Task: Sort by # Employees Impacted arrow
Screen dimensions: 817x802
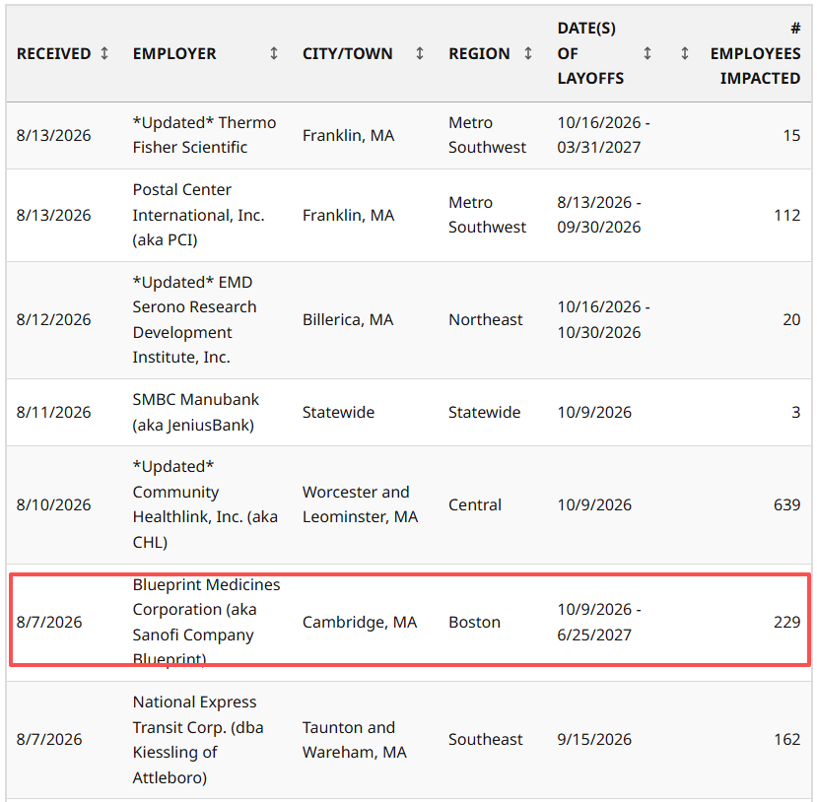Action: [685, 53]
